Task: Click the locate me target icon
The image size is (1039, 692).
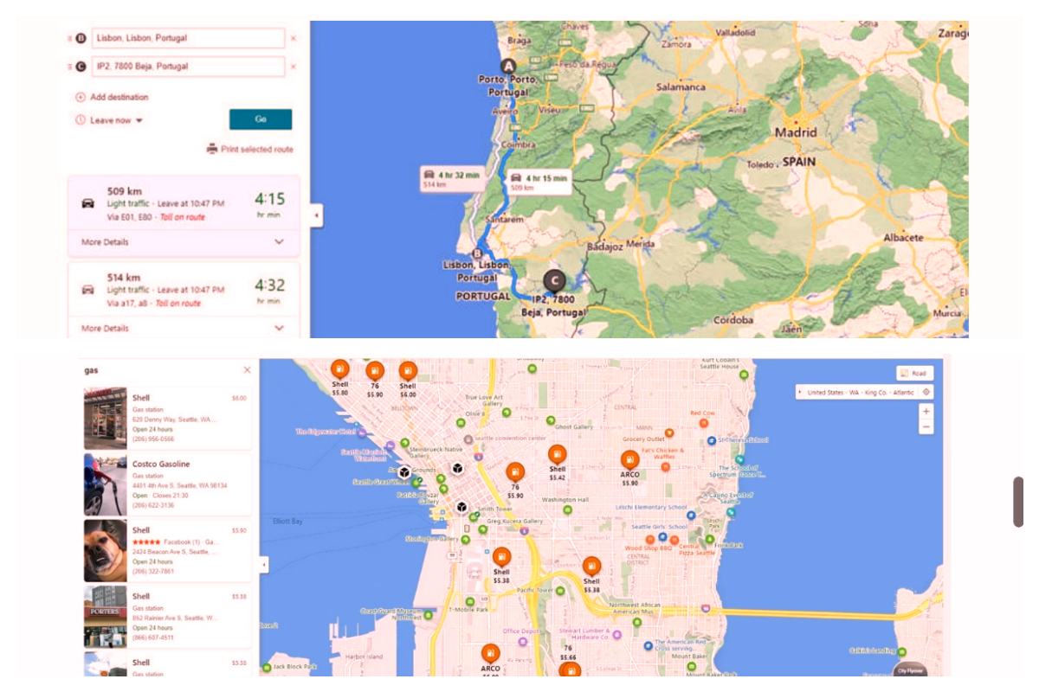Action: (926, 392)
